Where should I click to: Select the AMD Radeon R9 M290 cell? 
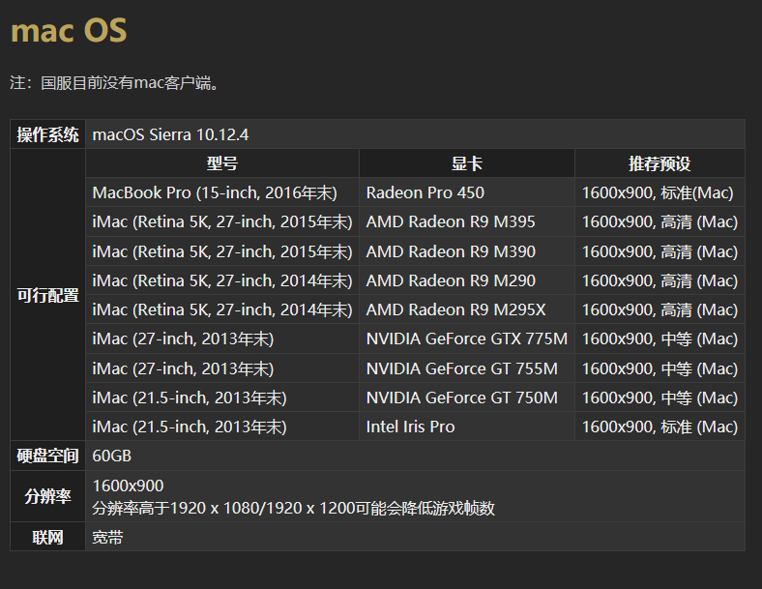pos(450,280)
